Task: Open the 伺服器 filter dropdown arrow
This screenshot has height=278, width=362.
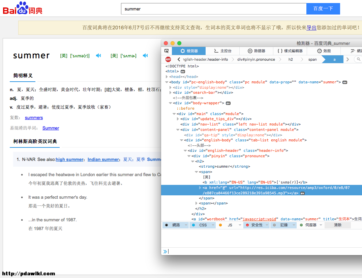Action: [x=321, y=225]
